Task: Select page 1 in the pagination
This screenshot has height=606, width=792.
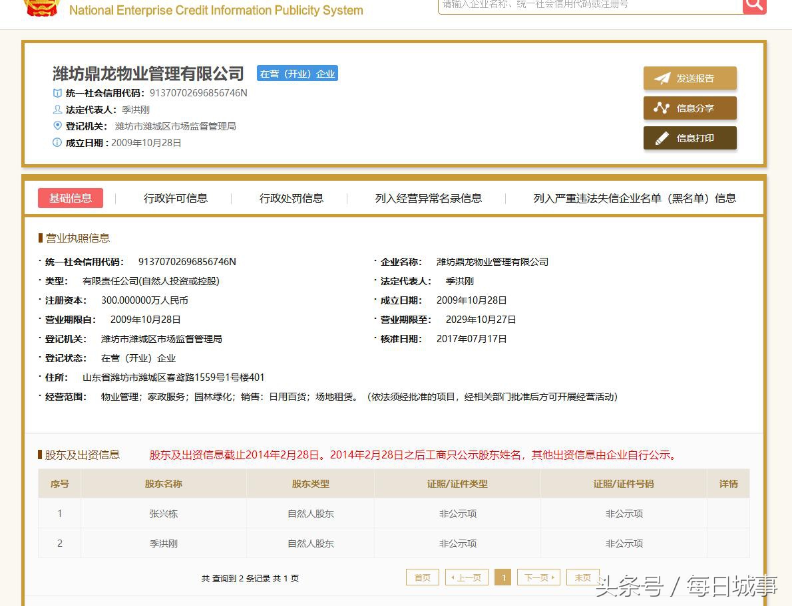Action: point(503,577)
